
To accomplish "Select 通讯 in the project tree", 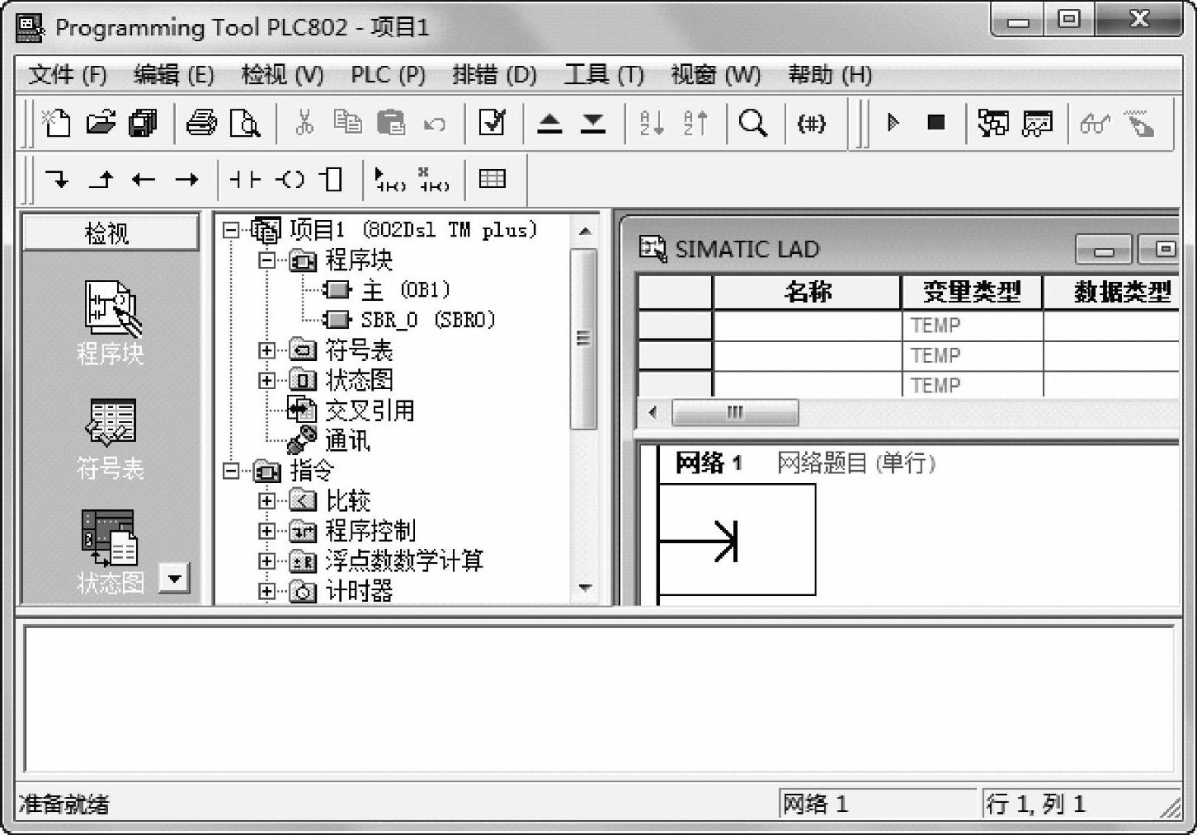I will coord(347,440).
